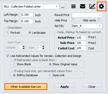Screen dimensions: 108x94
Task: Click the envelope email icon
Action: [83, 6]
